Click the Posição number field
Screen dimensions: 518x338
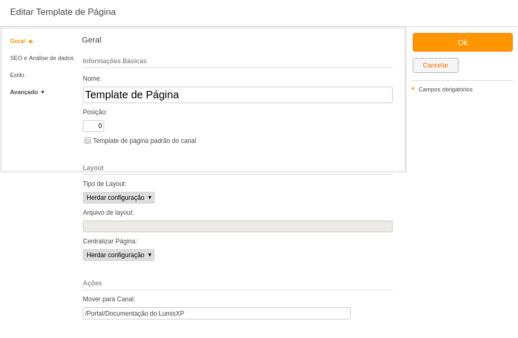(x=94, y=126)
